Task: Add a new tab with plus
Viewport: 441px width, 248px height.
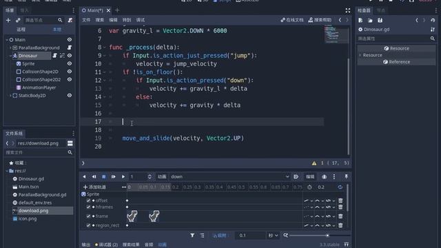Action: 117,10
